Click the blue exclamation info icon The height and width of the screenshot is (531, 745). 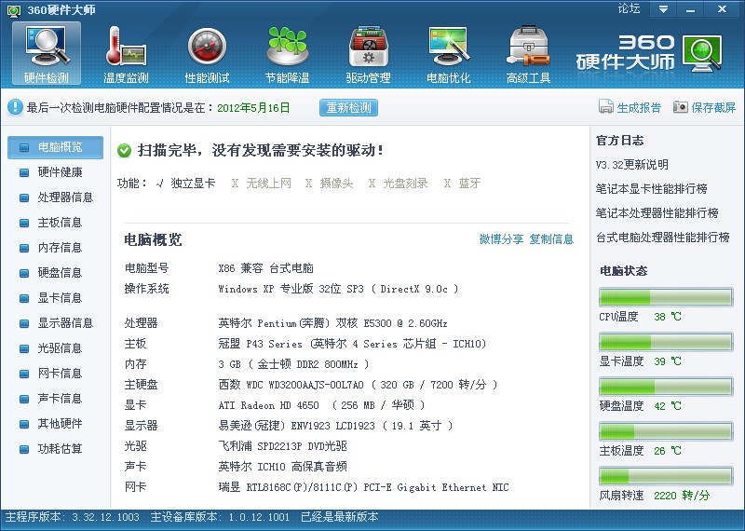[15, 107]
